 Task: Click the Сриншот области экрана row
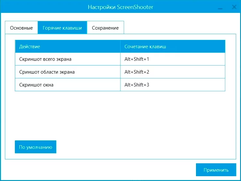coord(120,72)
